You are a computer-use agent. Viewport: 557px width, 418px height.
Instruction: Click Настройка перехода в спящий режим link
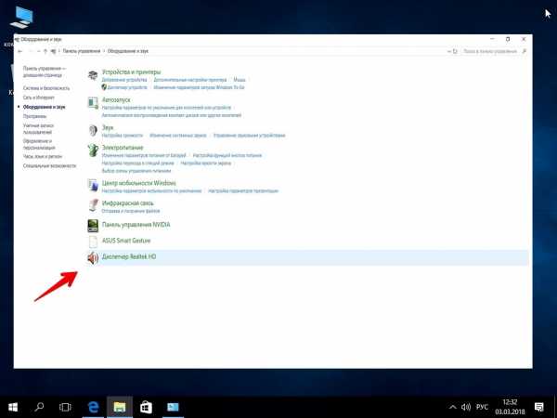point(137,163)
